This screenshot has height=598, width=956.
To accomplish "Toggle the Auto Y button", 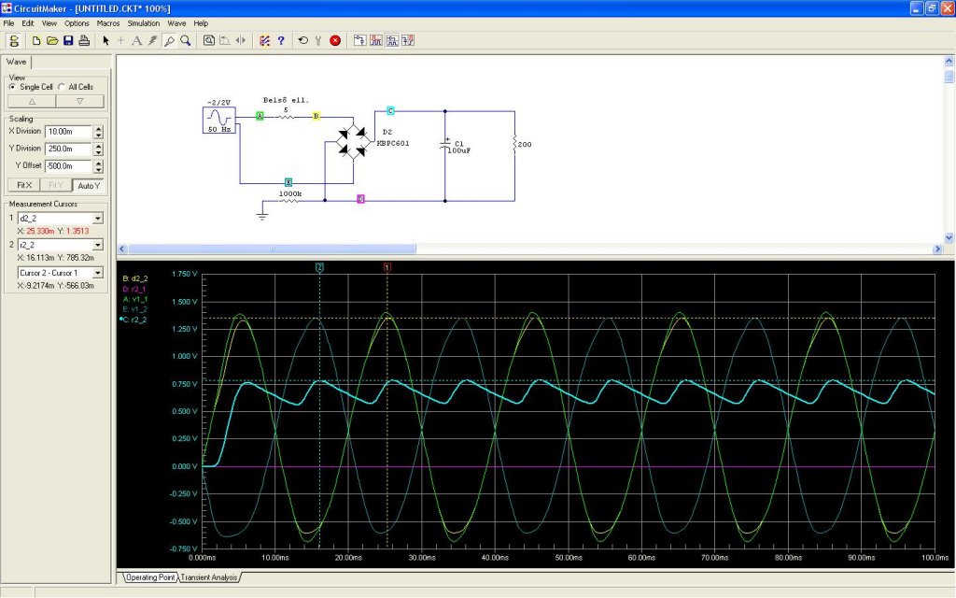I will tap(88, 185).
